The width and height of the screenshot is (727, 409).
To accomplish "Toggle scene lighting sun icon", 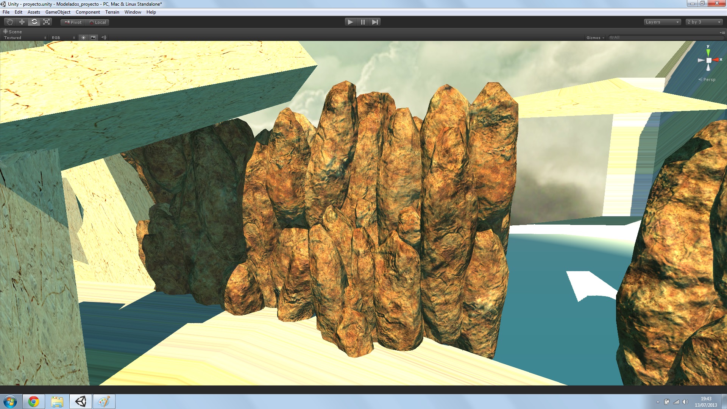I will (x=83, y=37).
